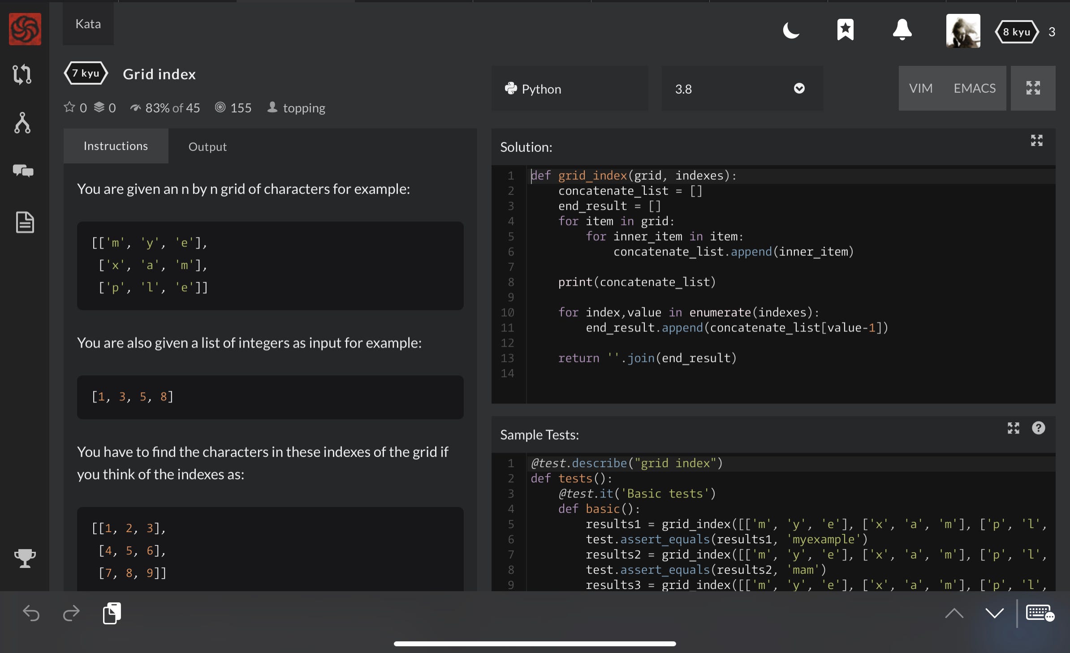This screenshot has height=653, width=1070.
Task: Click the Sample Tests help icon
Action: pyautogui.click(x=1038, y=428)
